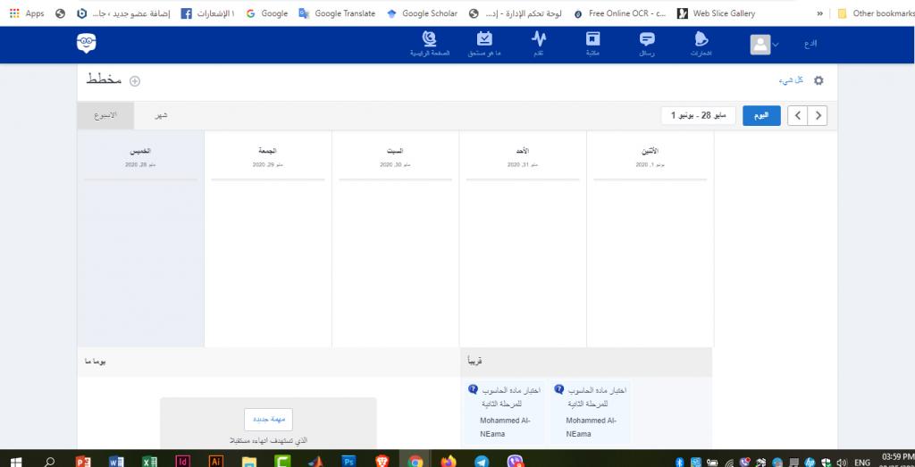Expand the profile avatar dropdown
The height and width of the screenshot is (467, 915).
pos(765,45)
